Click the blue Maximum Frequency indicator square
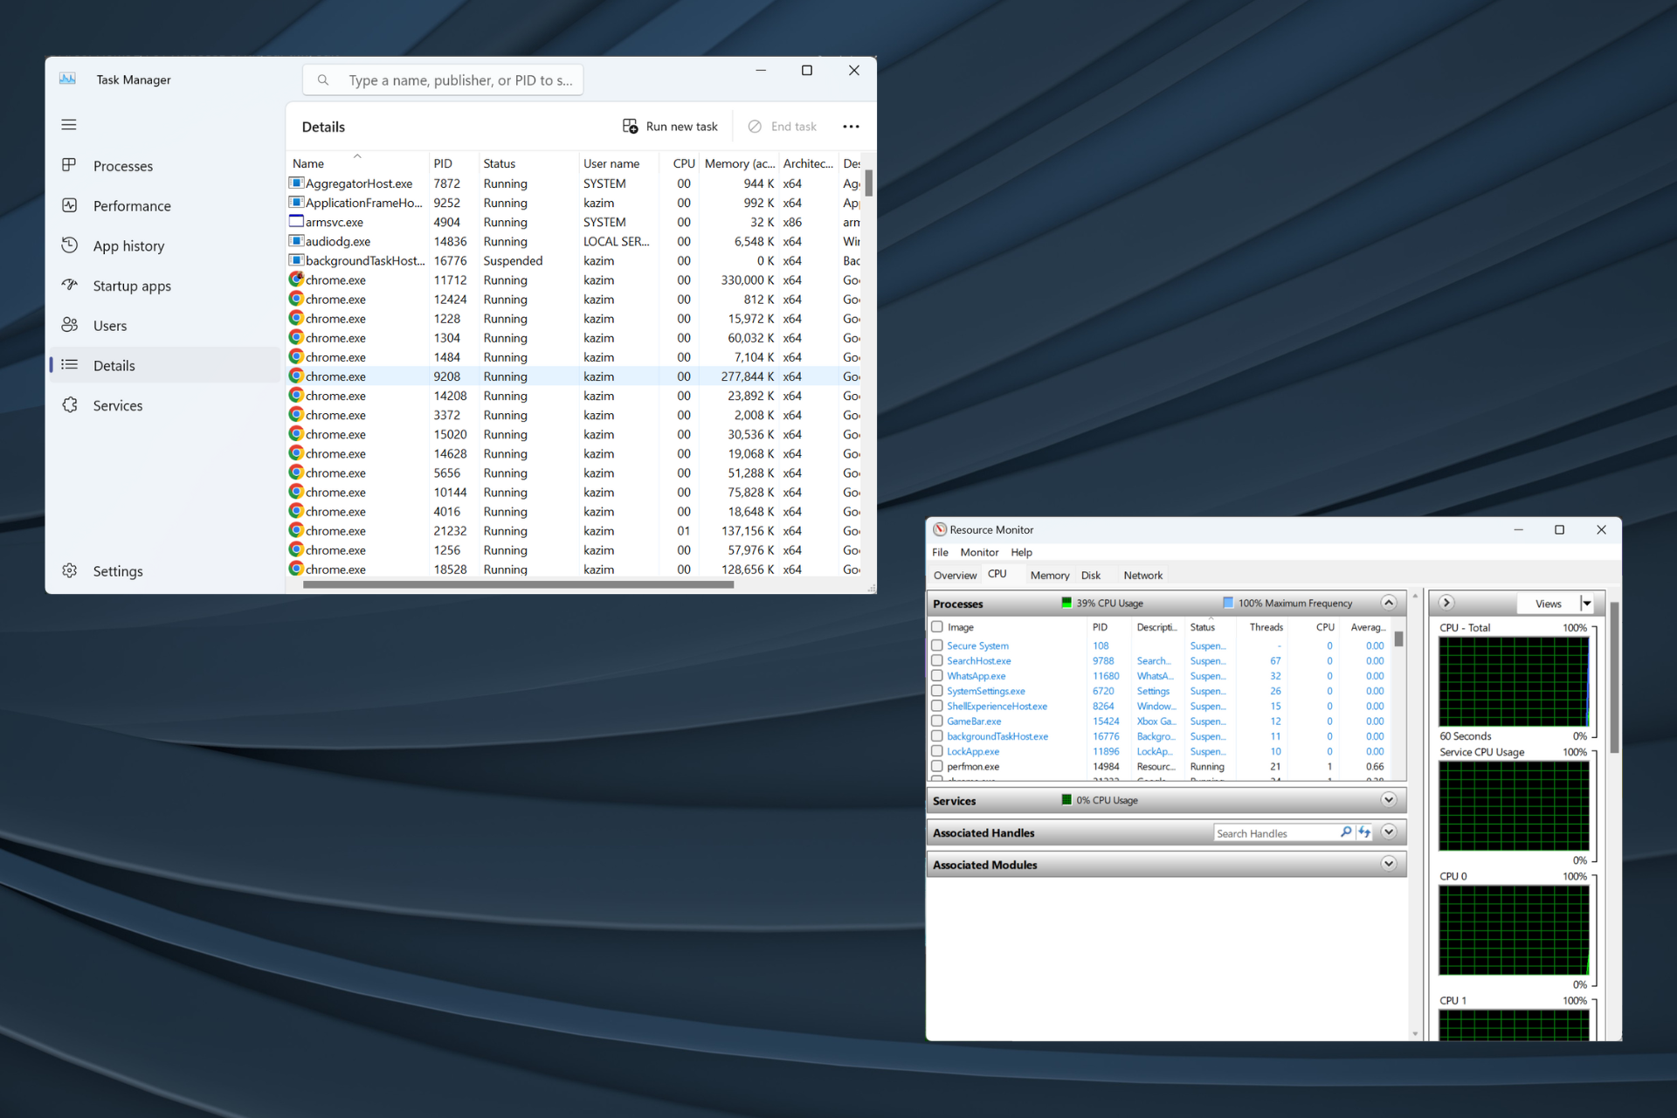 [1228, 603]
